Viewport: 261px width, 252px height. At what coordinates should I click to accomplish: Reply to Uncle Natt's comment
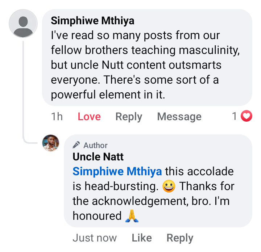tap(180, 238)
